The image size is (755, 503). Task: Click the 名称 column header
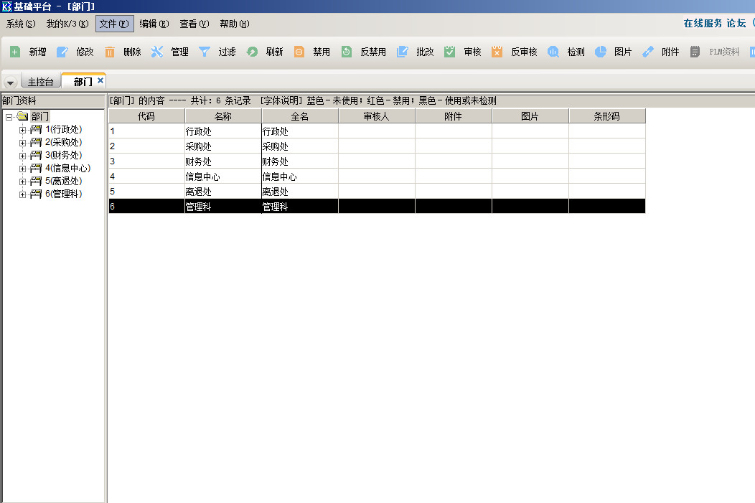[223, 116]
